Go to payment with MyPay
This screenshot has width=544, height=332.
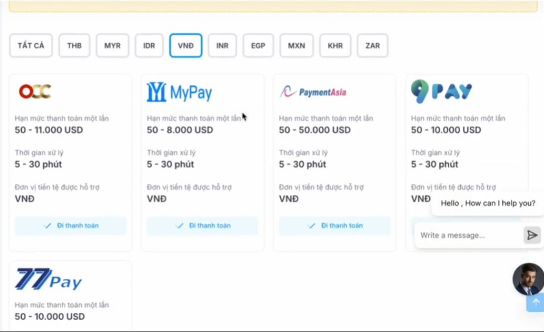pos(203,226)
